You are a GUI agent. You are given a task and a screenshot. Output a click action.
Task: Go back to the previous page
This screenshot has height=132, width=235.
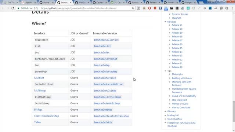3,8
